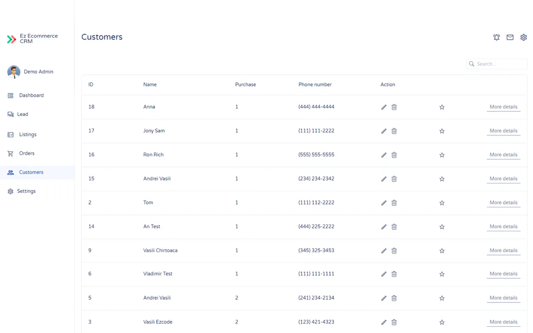
Task: Mark Vladimir Test with star
Action: 442,274
